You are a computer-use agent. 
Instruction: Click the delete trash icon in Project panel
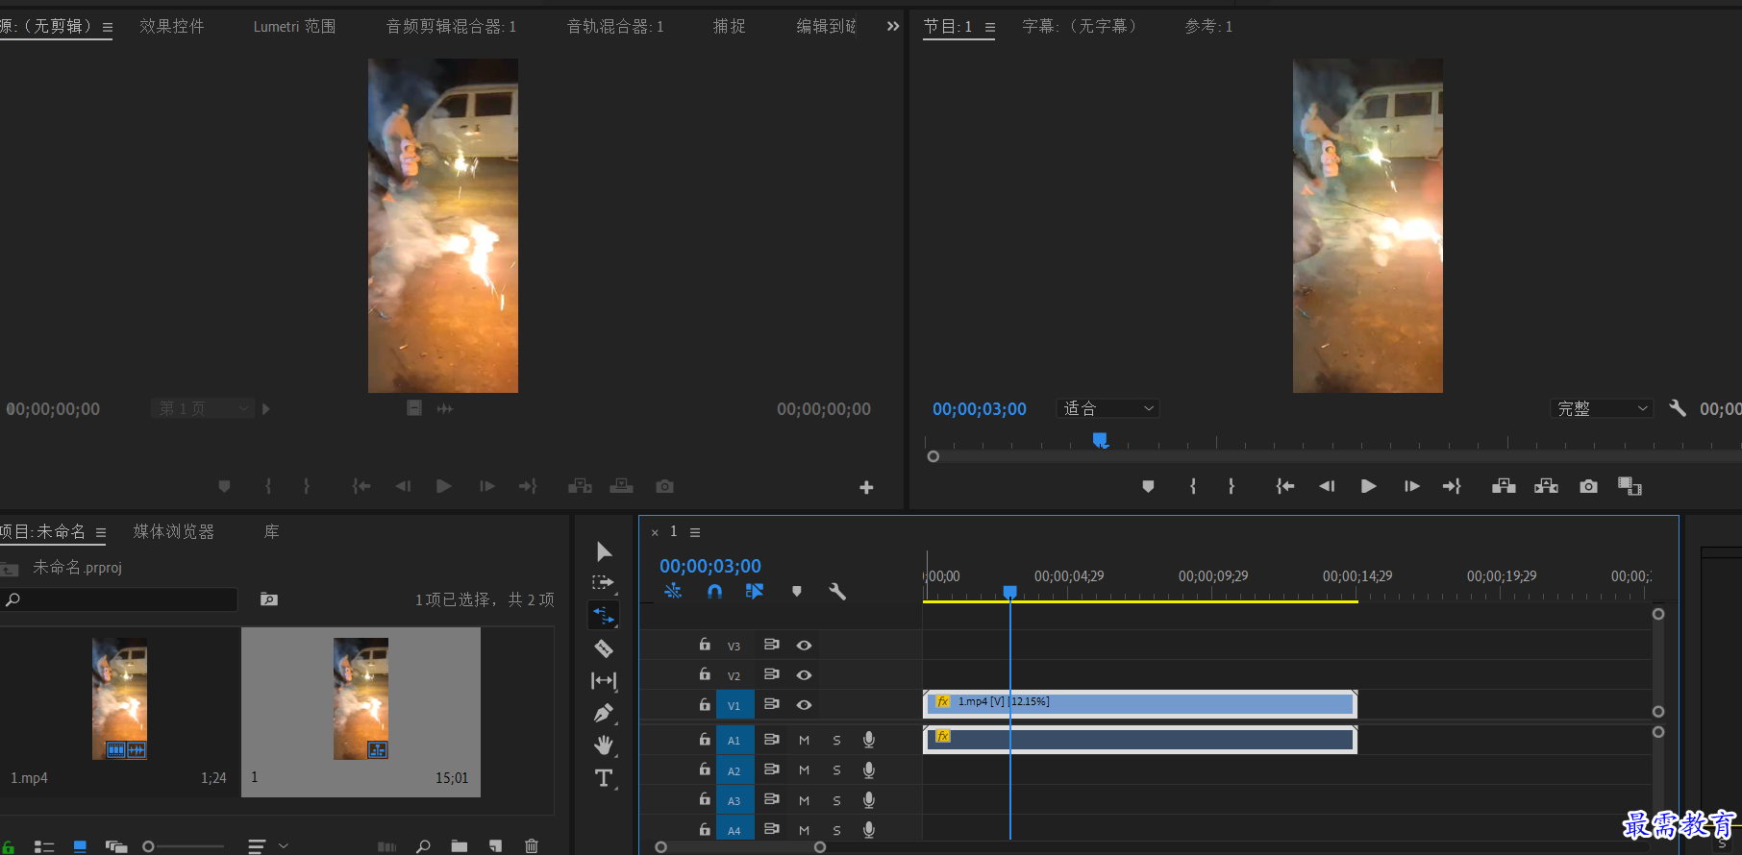(532, 846)
